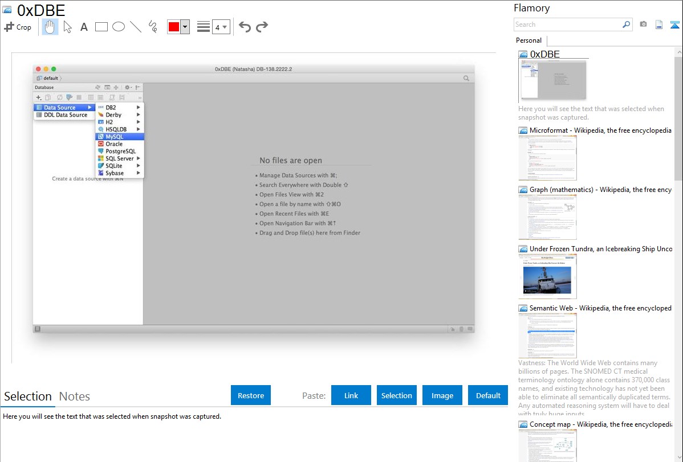Click Data Source menu item in snapshot
Viewport: 683px width, 462px height.
[x=64, y=108]
